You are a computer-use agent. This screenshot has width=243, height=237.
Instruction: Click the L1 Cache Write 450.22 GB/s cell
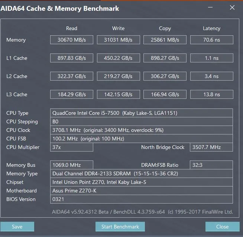coord(118,58)
